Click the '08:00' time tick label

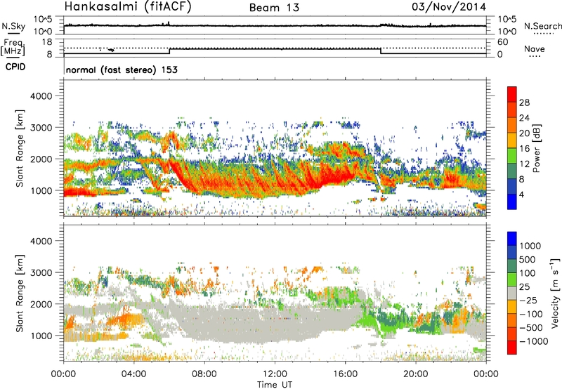click(x=204, y=374)
